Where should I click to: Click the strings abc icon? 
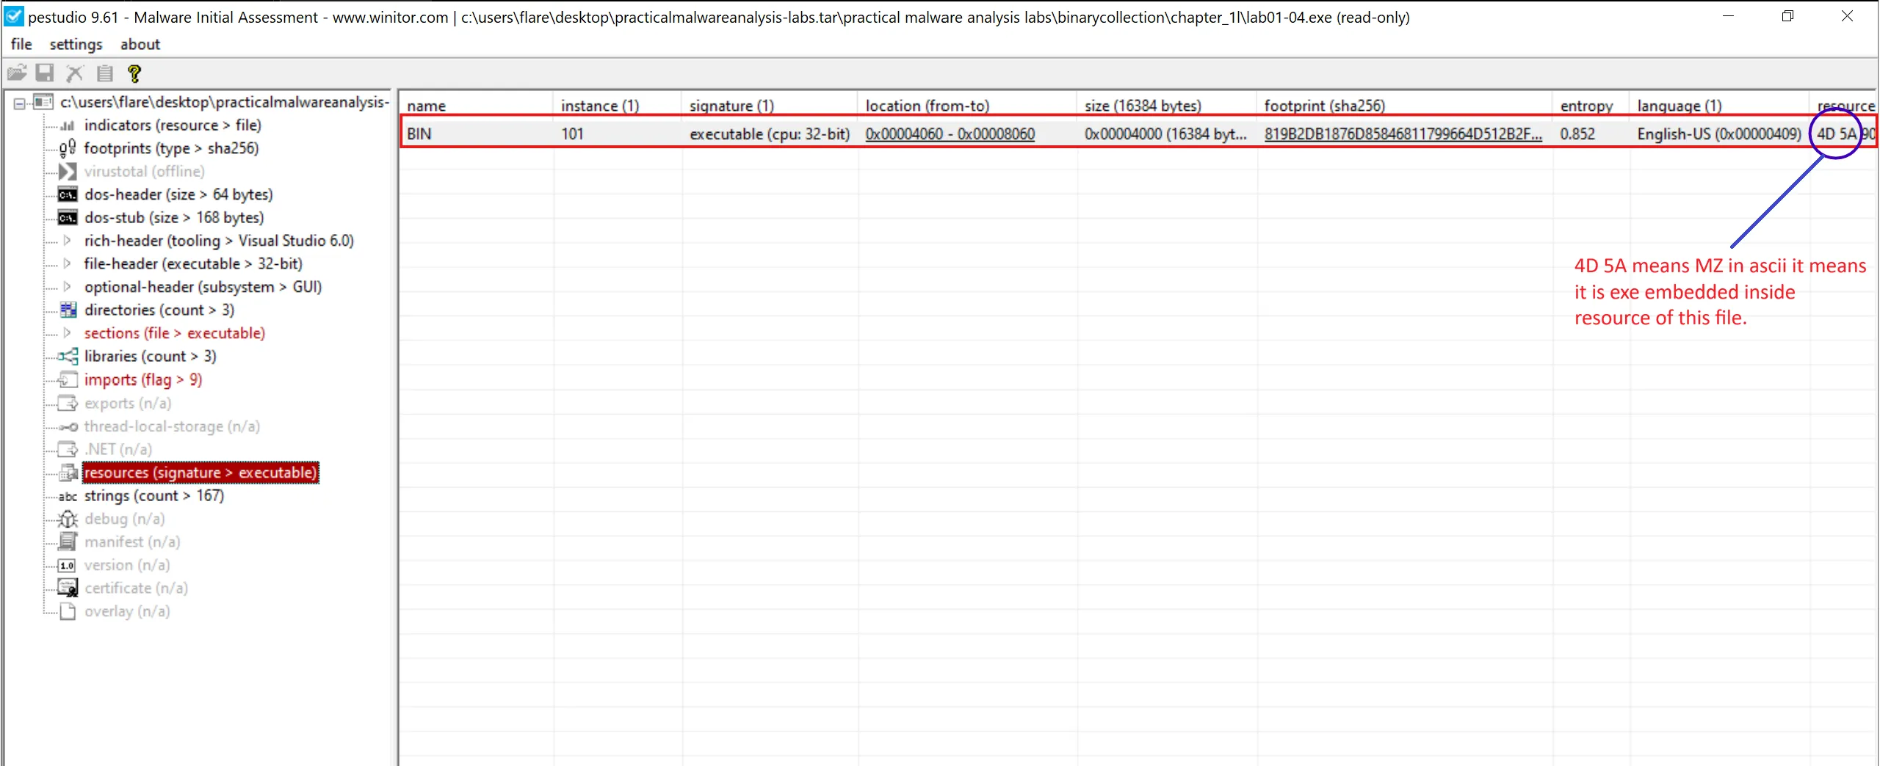click(68, 496)
